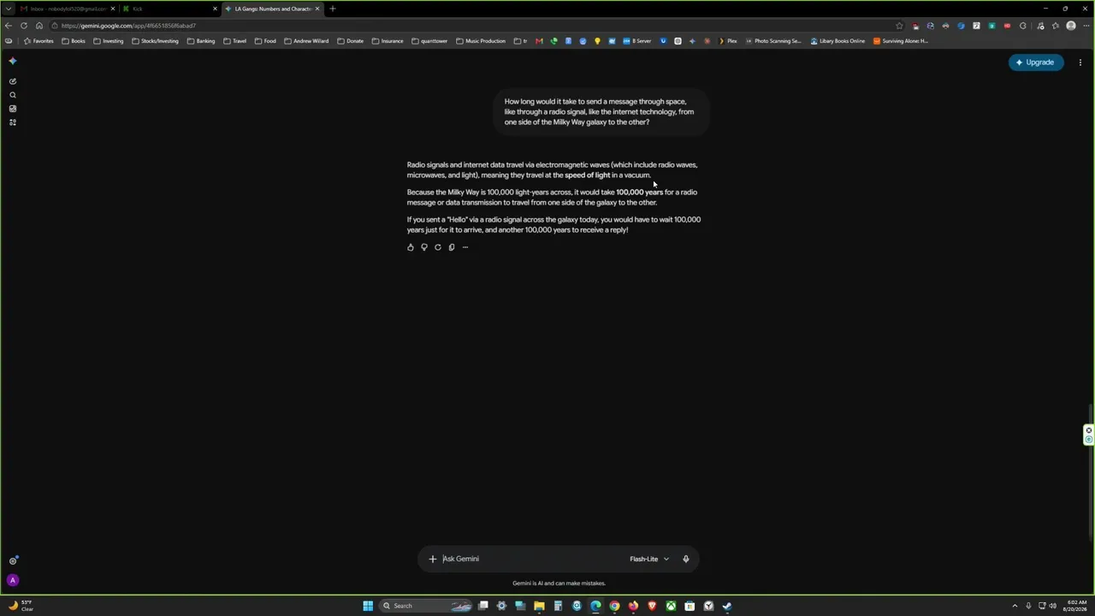Close the Kick tab

(215, 9)
